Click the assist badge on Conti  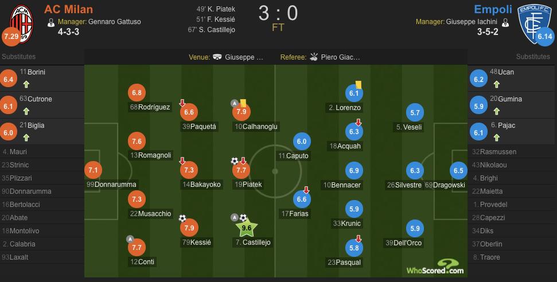click(129, 239)
